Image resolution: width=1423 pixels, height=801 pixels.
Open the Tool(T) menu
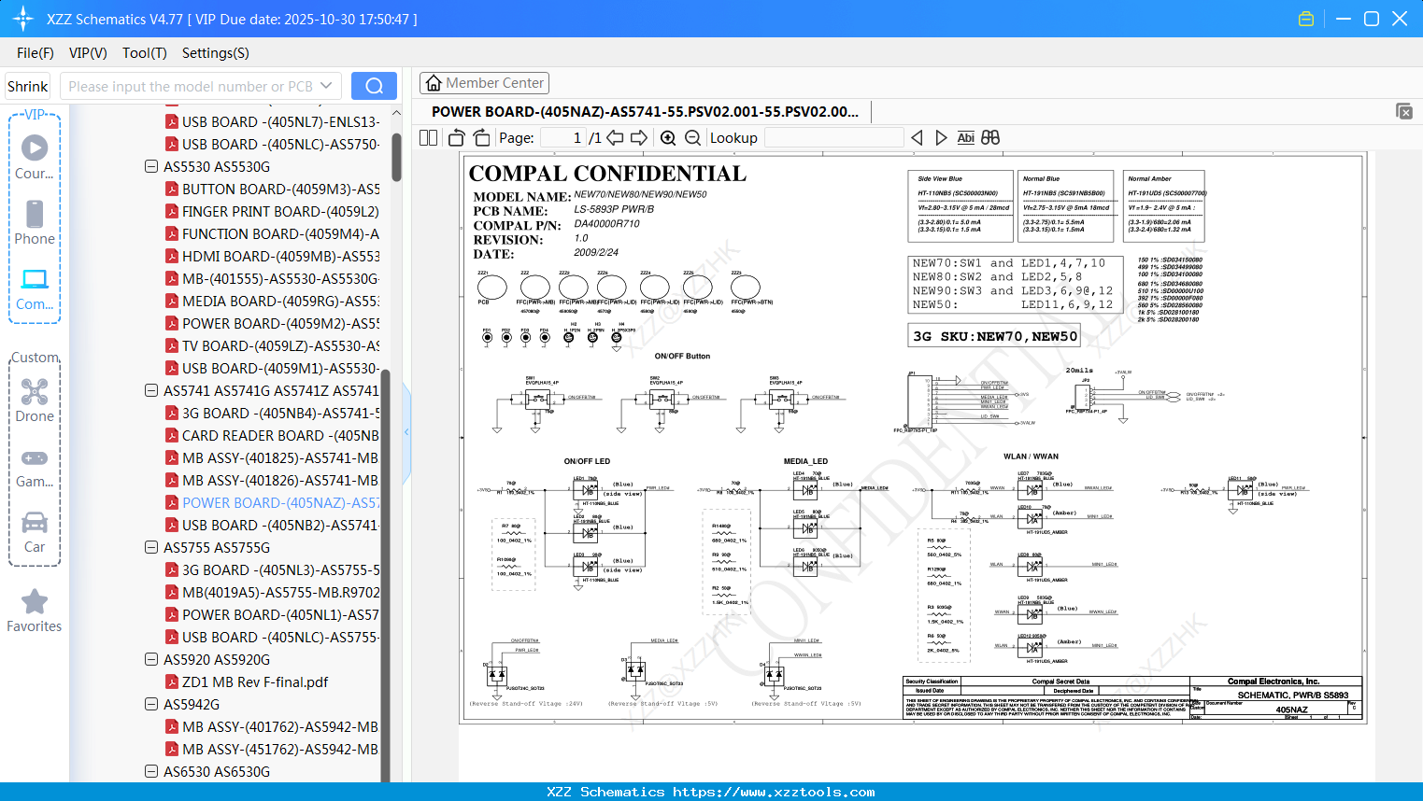point(145,53)
